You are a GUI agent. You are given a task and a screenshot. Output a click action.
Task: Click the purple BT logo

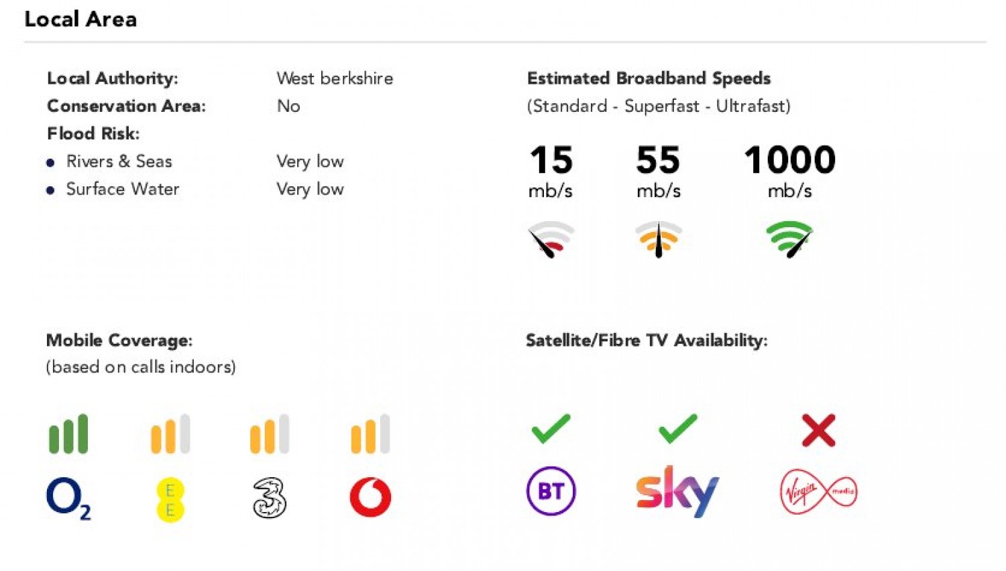[x=551, y=491]
